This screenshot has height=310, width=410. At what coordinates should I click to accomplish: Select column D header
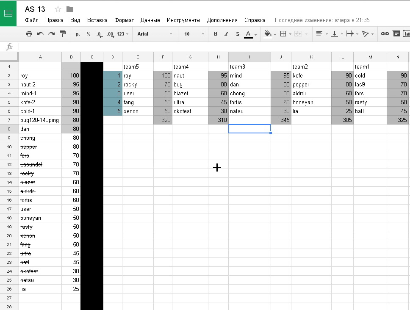coord(113,57)
